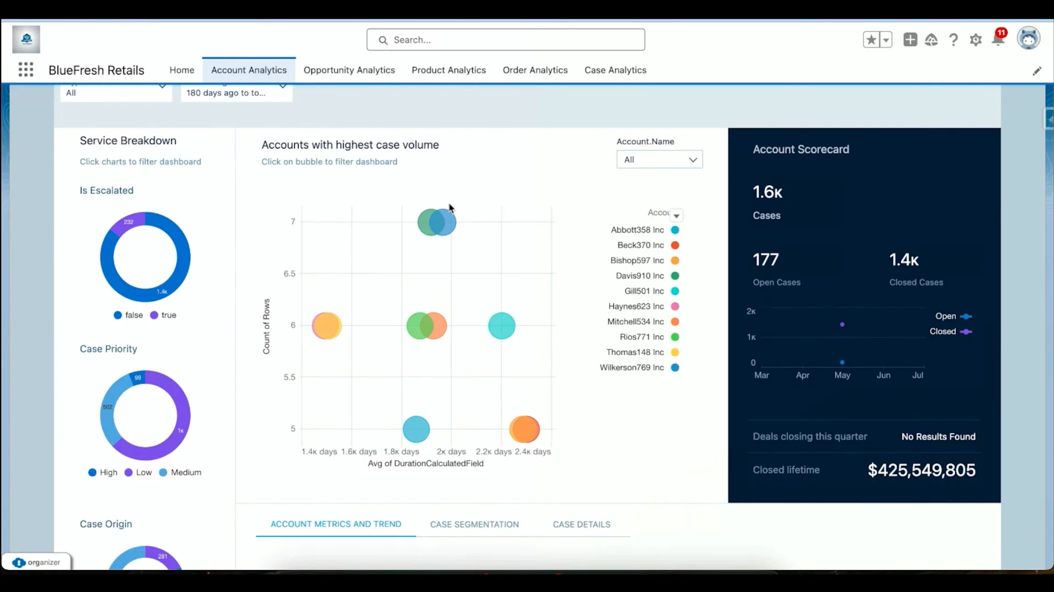1054x592 pixels.
Task: Open user avatar profile menu
Action: (1028, 39)
